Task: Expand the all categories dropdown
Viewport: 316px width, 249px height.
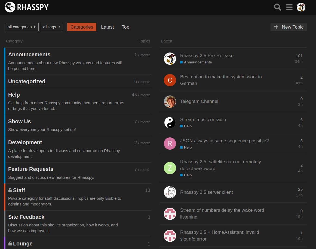Action: [22, 27]
